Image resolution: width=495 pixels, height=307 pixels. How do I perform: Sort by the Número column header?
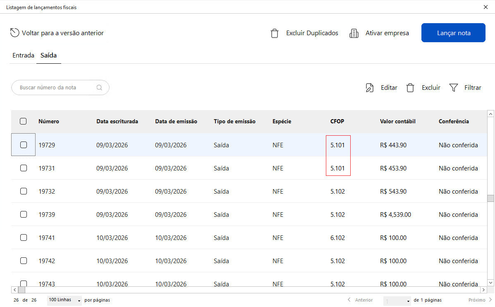click(49, 121)
